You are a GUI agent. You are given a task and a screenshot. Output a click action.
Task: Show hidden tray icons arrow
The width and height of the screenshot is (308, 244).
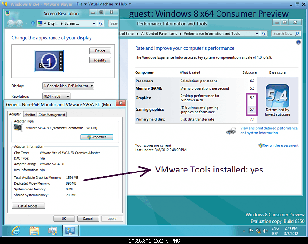coord(244,231)
